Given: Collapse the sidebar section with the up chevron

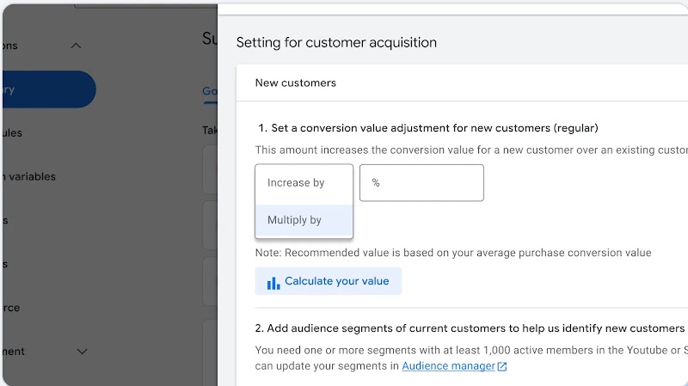Looking at the screenshot, I should 76,46.
